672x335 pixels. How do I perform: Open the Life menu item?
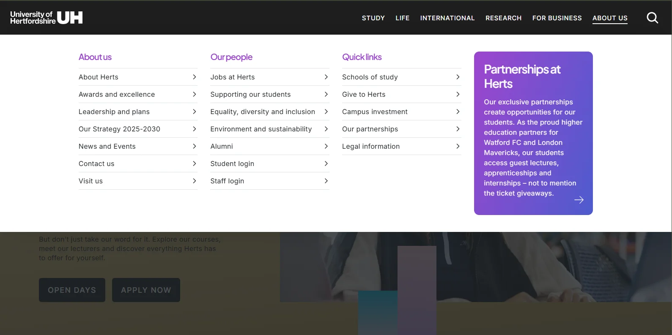click(x=403, y=18)
